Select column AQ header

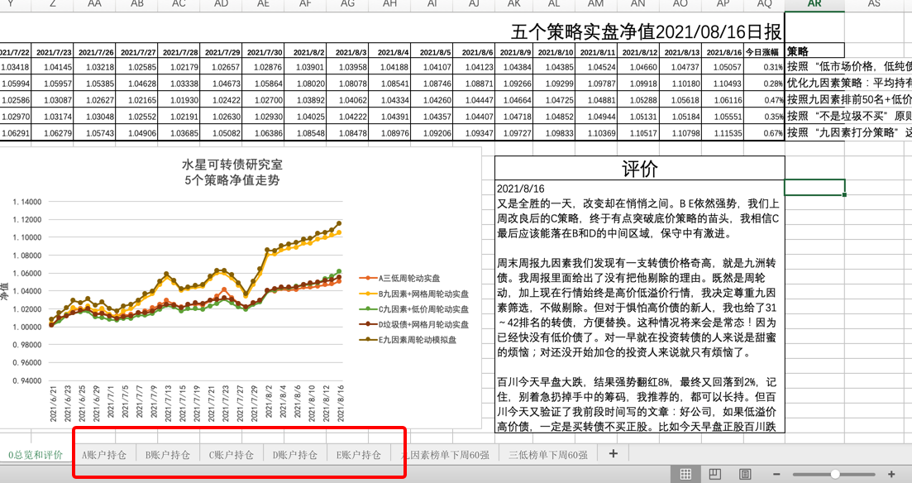coord(763,5)
